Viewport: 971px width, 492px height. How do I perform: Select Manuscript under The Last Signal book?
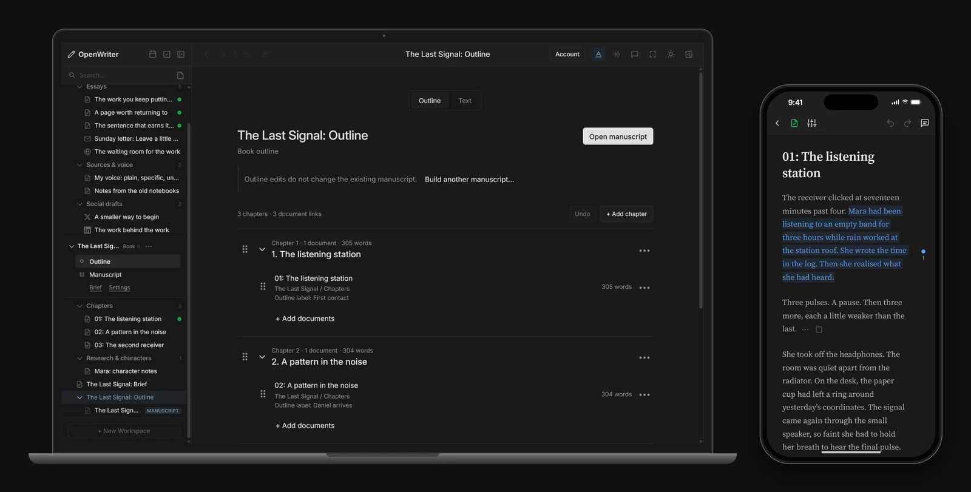[x=105, y=275]
